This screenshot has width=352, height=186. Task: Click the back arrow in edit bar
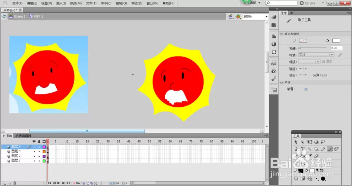[4, 16]
